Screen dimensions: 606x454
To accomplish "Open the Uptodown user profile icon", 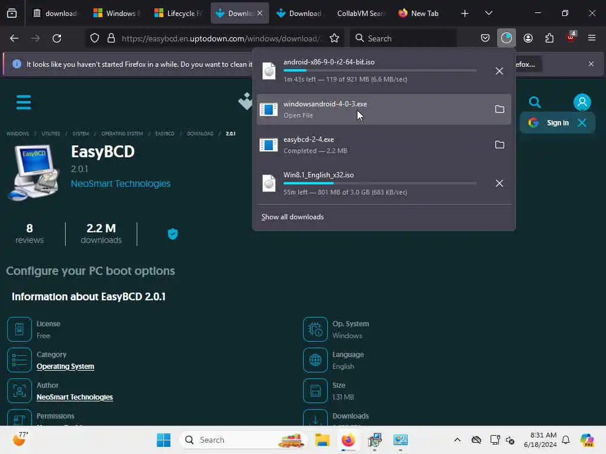I will pyautogui.click(x=582, y=102).
